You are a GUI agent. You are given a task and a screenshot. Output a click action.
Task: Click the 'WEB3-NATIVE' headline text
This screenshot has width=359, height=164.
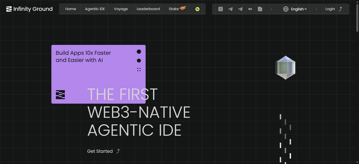pyautogui.click(x=139, y=112)
